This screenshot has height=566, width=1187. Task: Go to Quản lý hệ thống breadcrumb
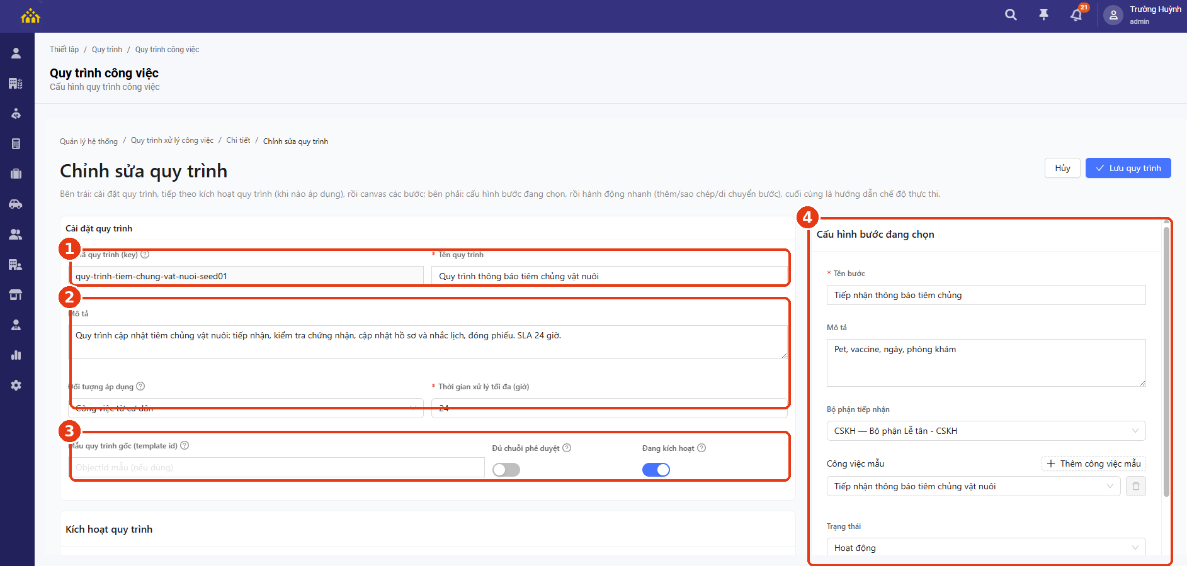point(89,141)
